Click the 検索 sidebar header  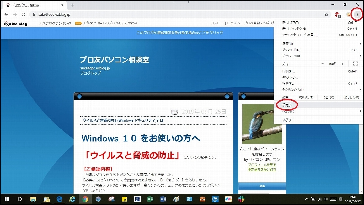click(262, 186)
